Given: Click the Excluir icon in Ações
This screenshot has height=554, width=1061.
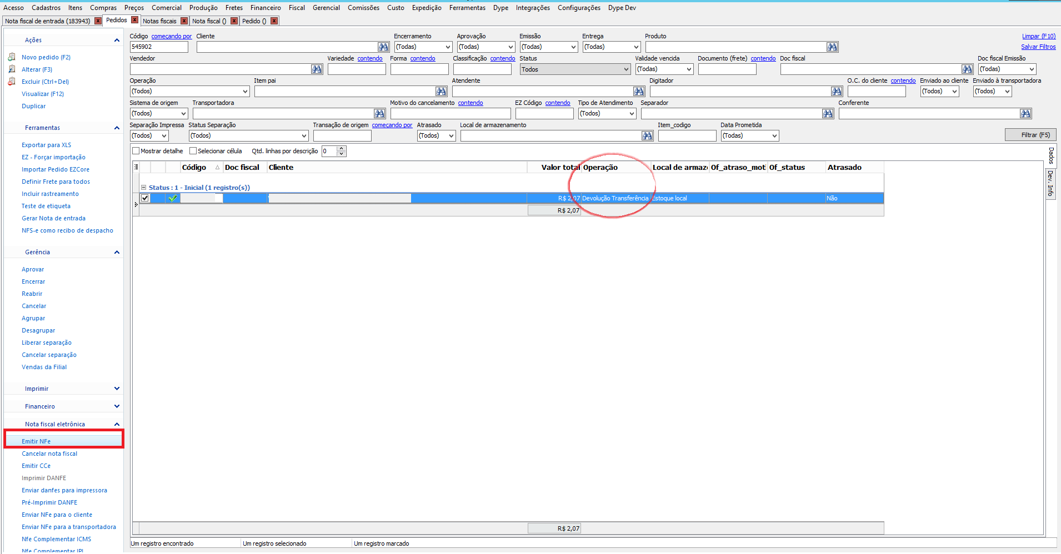Looking at the screenshot, I should [12, 82].
